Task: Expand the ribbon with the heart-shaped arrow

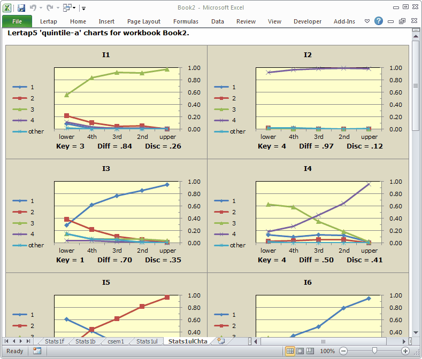Action: [367, 21]
